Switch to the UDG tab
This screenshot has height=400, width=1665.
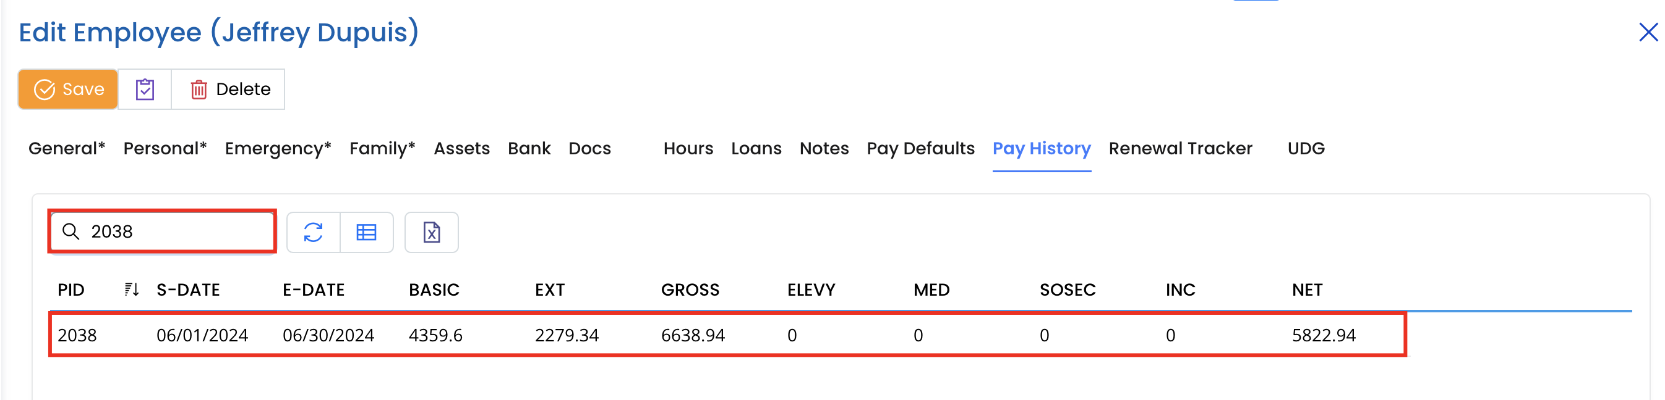pos(1306,148)
